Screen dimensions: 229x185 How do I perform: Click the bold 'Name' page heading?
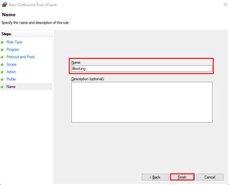point(9,14)
